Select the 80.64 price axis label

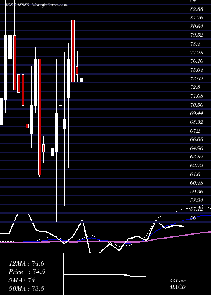pos(197,26)
